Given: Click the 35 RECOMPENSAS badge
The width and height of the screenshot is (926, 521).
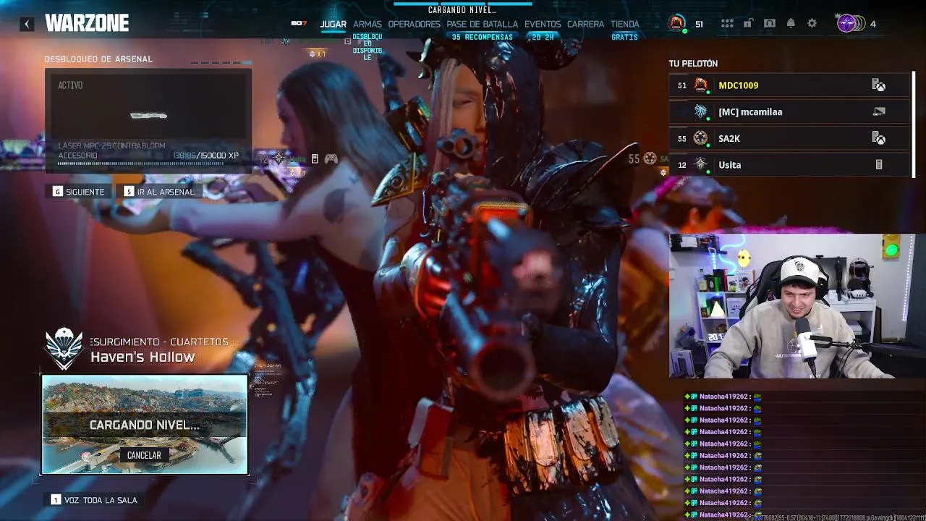Looking at the screenshot, I should point(482,37).
